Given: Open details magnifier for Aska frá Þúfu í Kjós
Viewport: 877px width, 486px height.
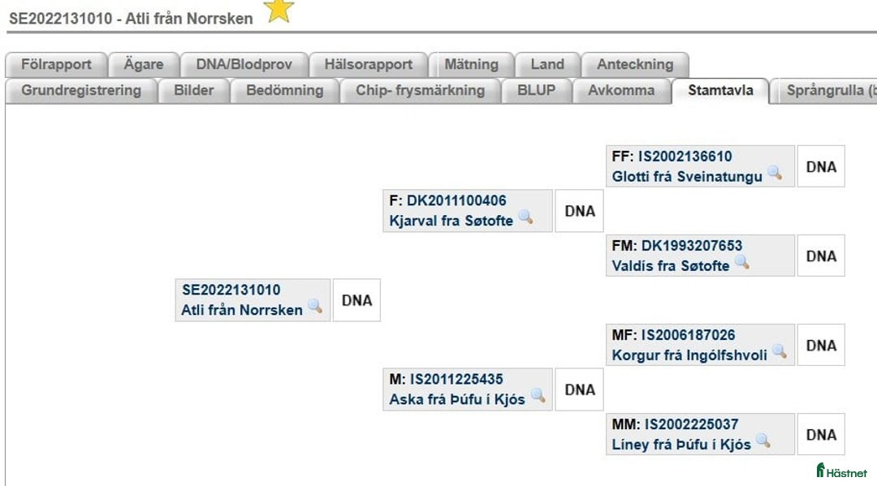Looking at the screenshot, I should (x=538, y=399).
